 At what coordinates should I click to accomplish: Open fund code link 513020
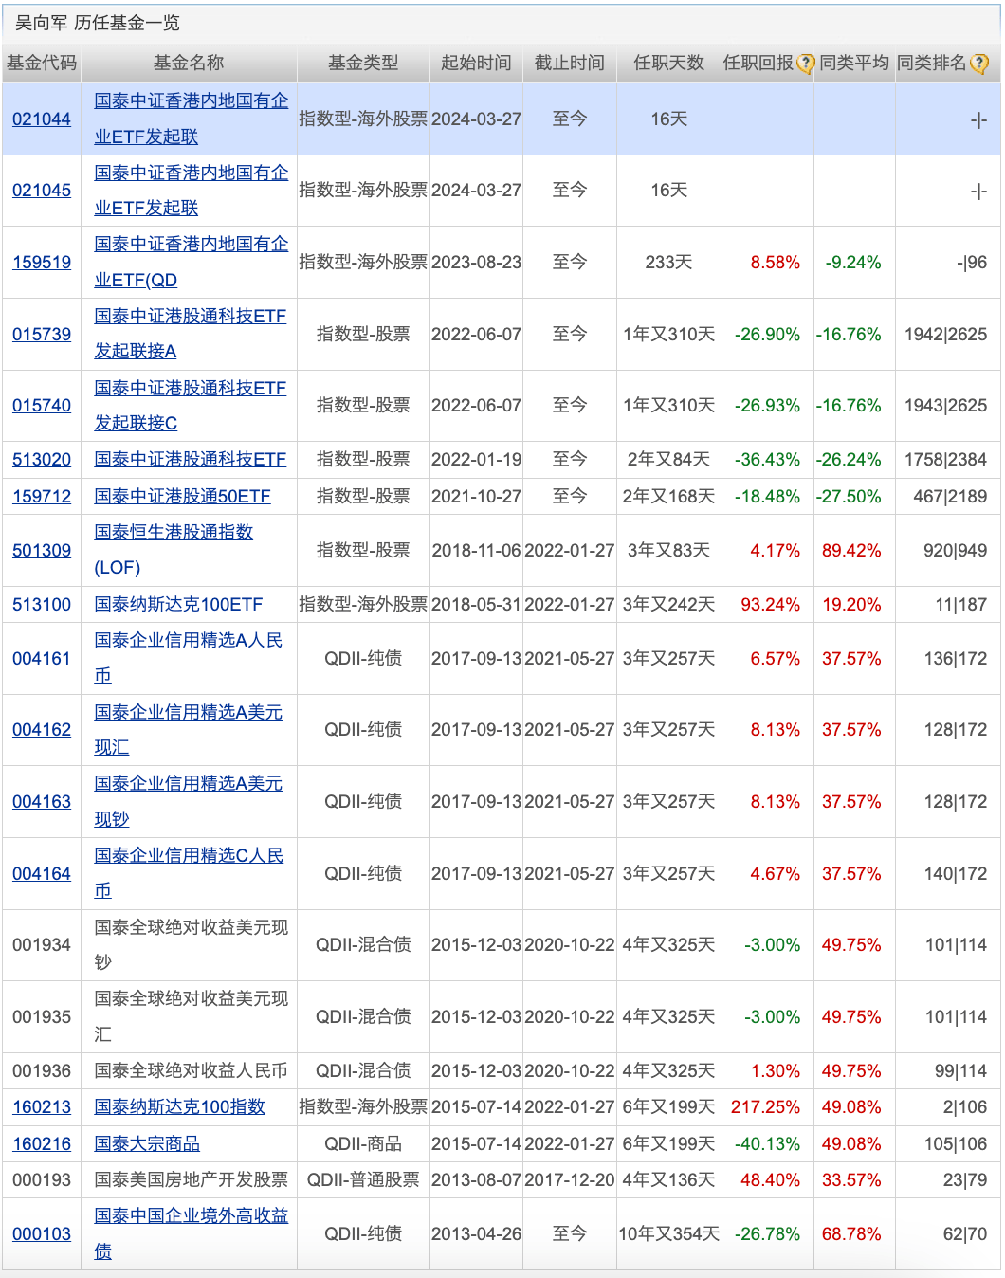[42, 459]
